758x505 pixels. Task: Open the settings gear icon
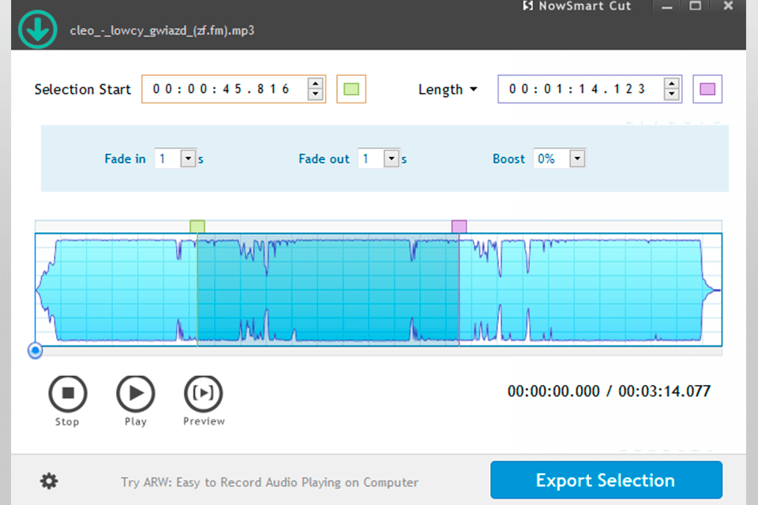(49, 481)
